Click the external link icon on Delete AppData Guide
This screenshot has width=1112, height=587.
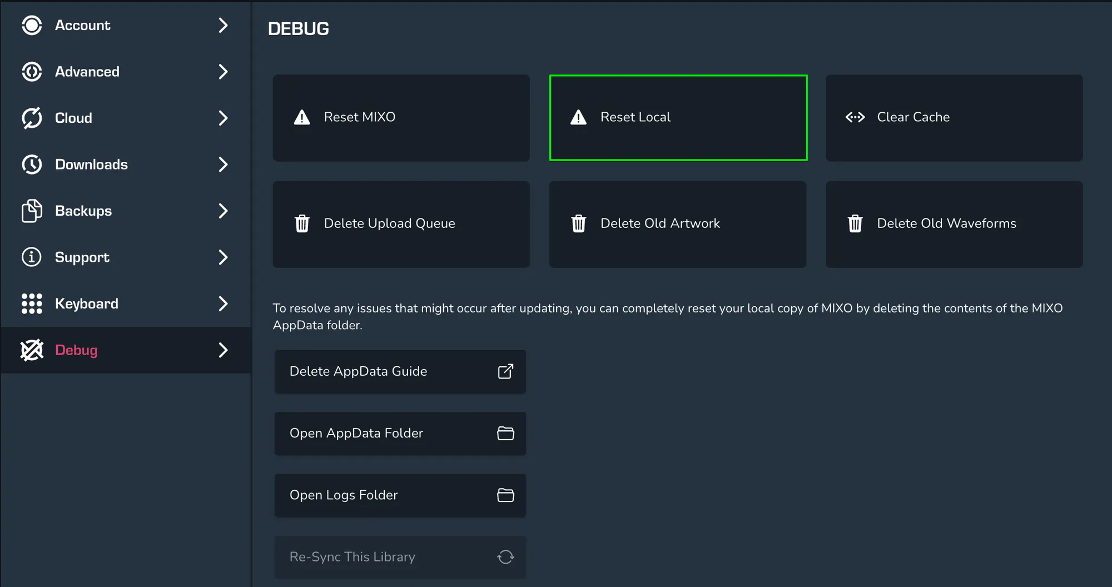[505, 371]
